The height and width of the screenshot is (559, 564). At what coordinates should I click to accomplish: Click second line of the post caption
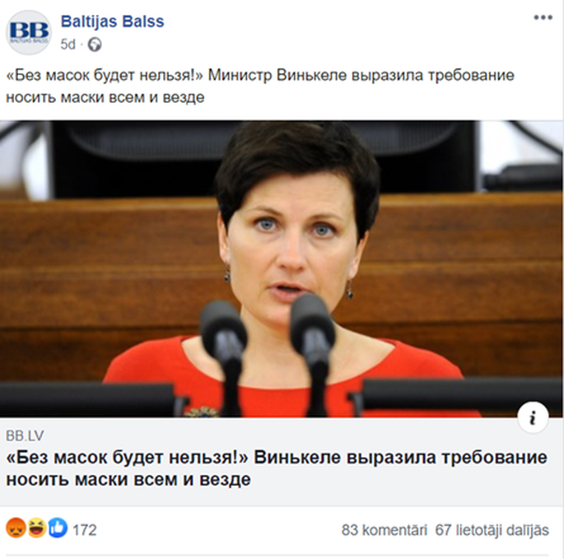coord(105,97)
